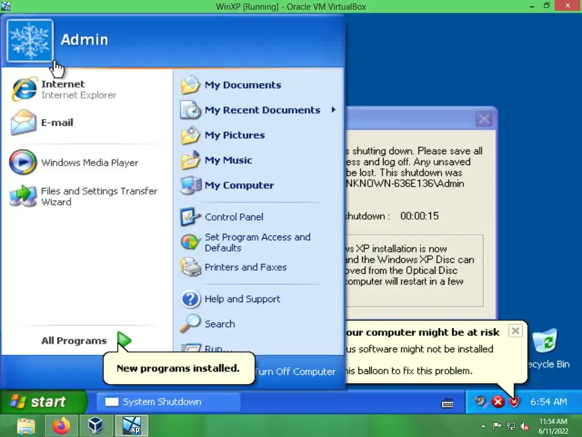Expand the My Recent Documents submenu

(x=334, y=110)
